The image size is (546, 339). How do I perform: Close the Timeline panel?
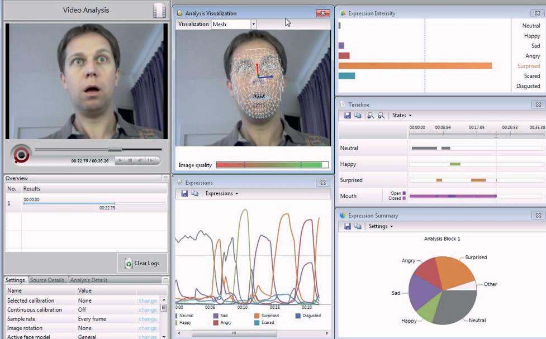[538, 104]
